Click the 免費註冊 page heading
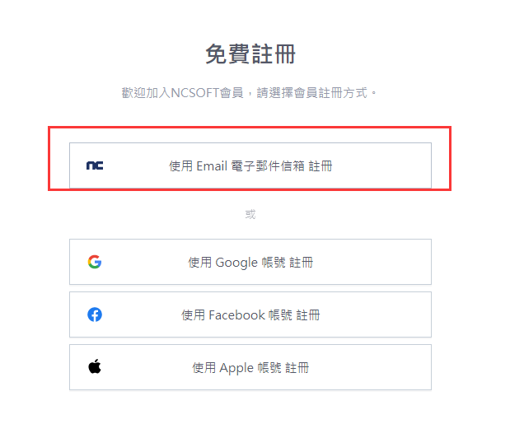The width and height of the screenshot is (524, 424). pyautogui.click(x=250, y=54)
